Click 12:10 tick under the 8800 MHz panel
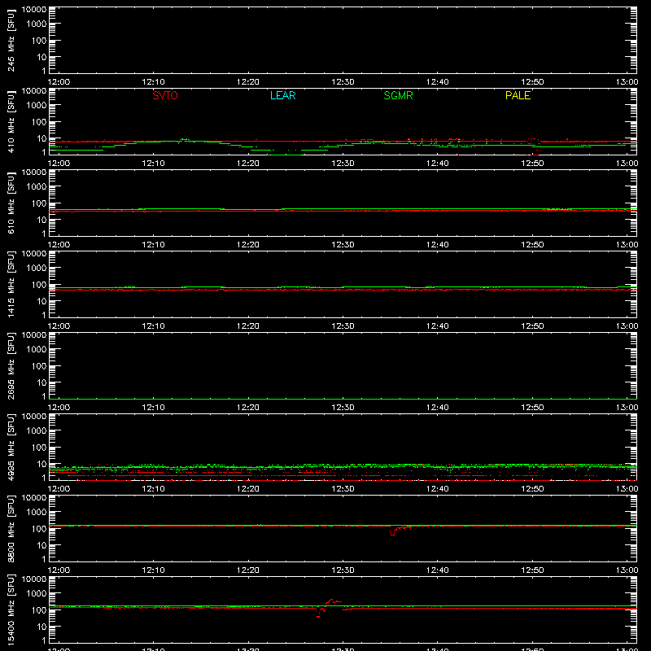This screenshot has width=651, height=651. click(x=153, y=570)
